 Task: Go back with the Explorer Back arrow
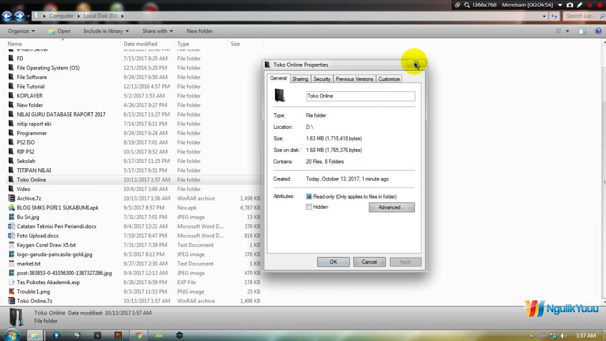click(7, 16)
